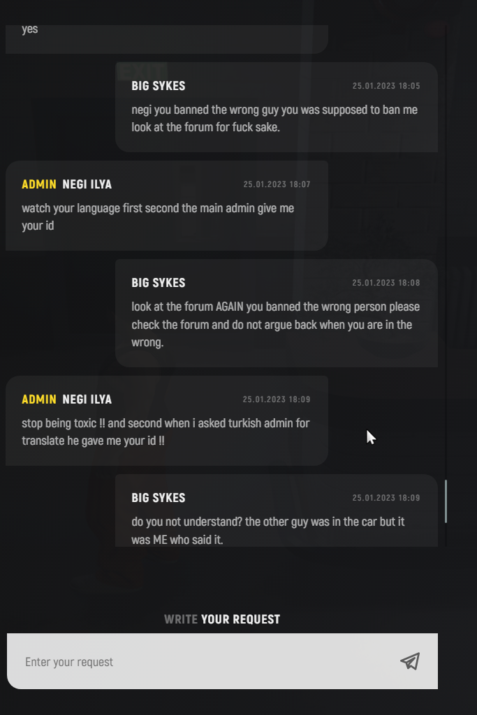This screenshot has height=715, width=477.
Task: Click the 'yes' message at the top
Action: coord(29,29)
